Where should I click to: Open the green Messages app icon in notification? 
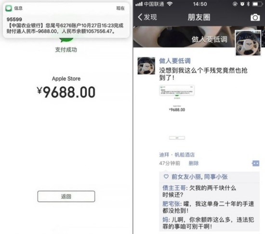pos(9,8)
